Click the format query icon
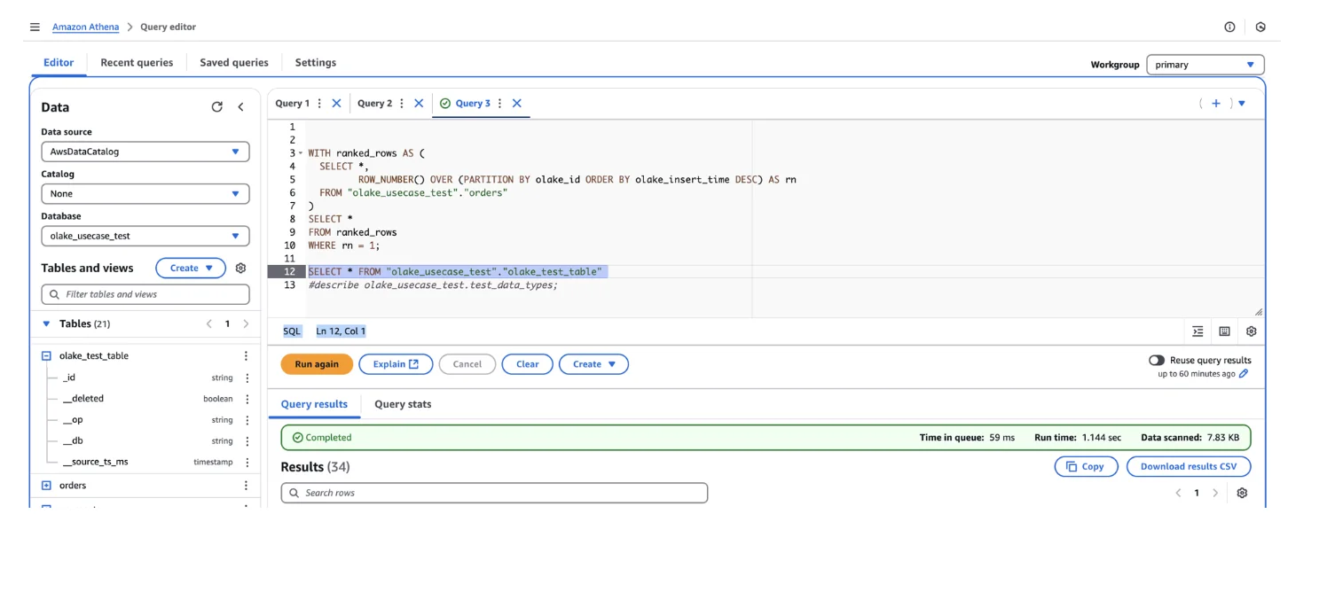The height and width of the screenshot is (592, 1327). tap(1197, 331)
